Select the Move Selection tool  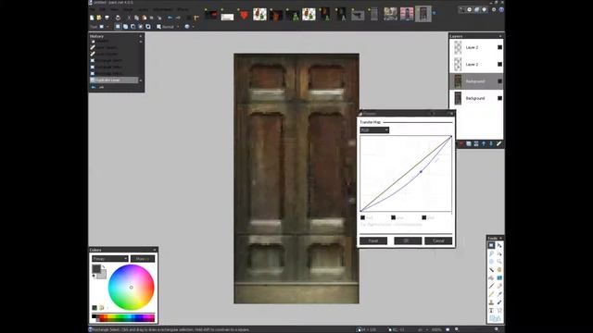pyautogui.click(x=499, y=253)
